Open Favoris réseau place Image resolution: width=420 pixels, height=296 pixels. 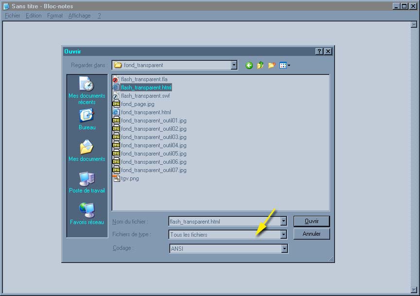[87, 214]
